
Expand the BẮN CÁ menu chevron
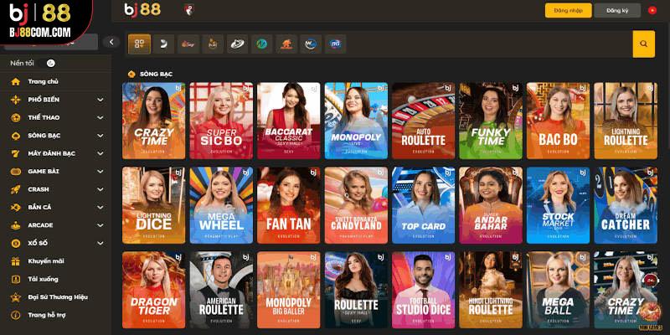point(100,207)
